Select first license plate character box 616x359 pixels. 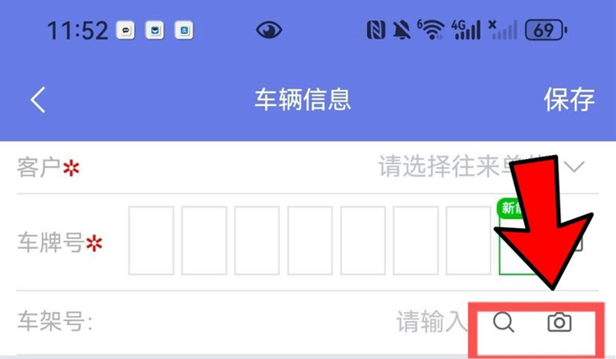coord(151,240)
